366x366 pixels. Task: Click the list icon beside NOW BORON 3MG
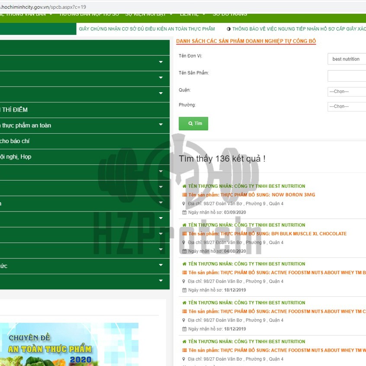point(185,195)
